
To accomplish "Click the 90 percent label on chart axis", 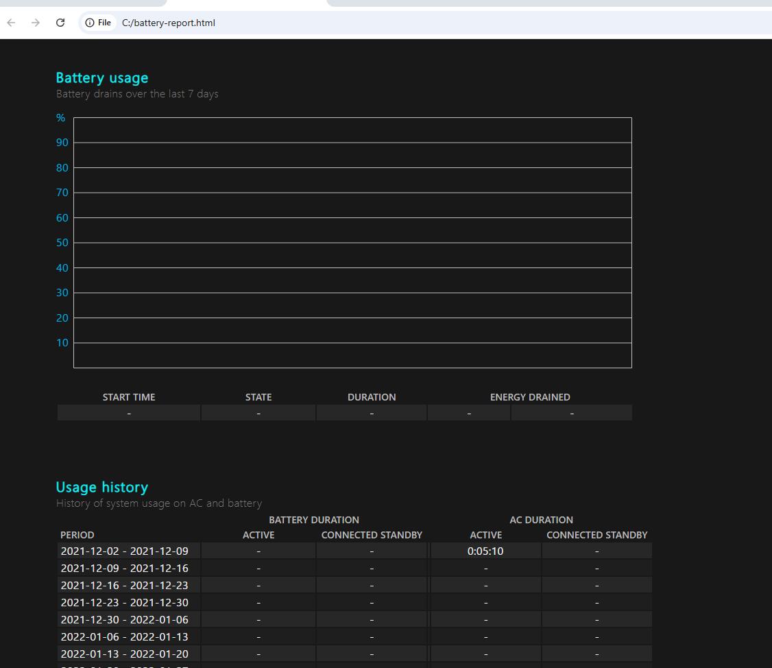I will [x=62, y=143].
